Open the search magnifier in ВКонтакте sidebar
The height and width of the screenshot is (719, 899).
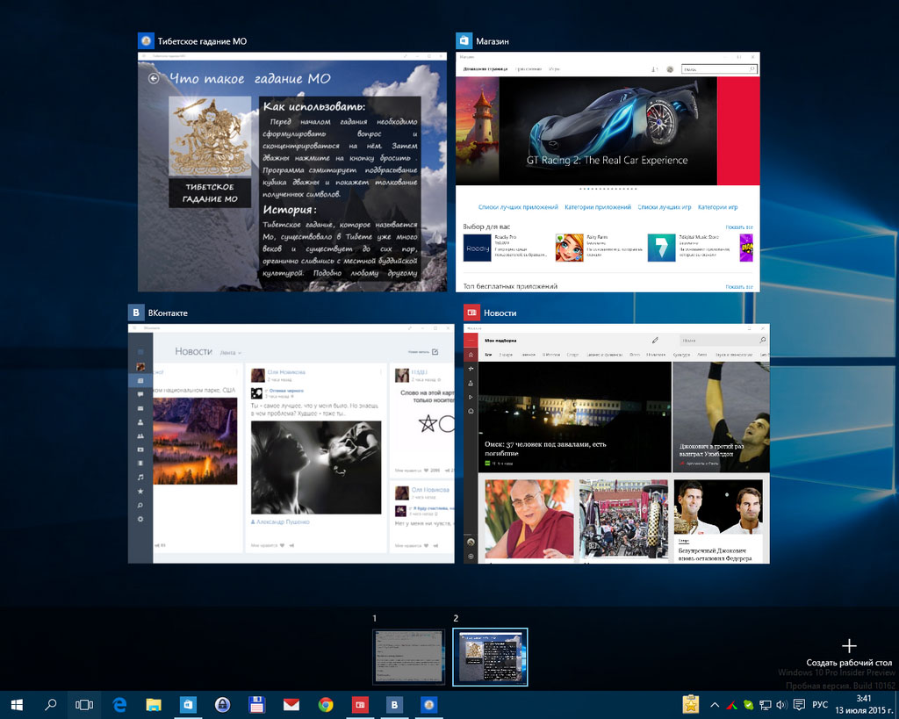click(140, 505)
